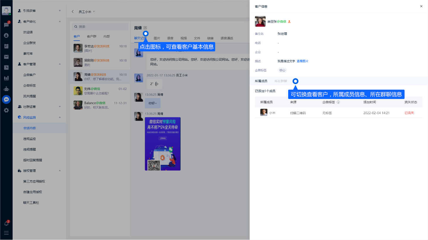The image size is (428, 240).
Task: Click the customer info icon beside 周倩
Action: 145,28
